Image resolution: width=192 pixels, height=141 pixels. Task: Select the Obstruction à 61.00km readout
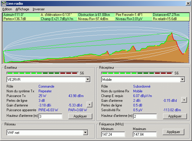tap(94, 15)
